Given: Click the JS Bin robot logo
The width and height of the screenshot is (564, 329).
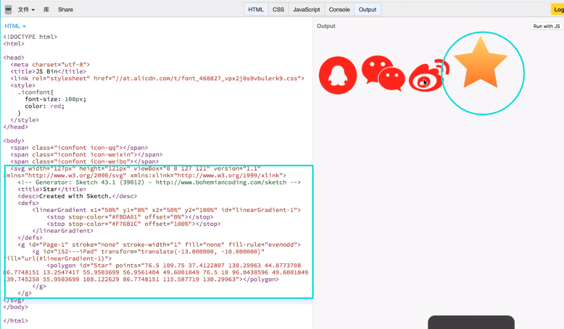Looking at the screenshot, I should 7,8.
